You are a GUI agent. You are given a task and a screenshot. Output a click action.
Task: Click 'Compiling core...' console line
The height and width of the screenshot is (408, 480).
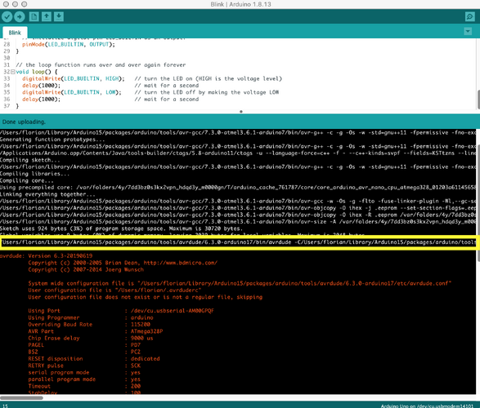[x=27, y=180]
